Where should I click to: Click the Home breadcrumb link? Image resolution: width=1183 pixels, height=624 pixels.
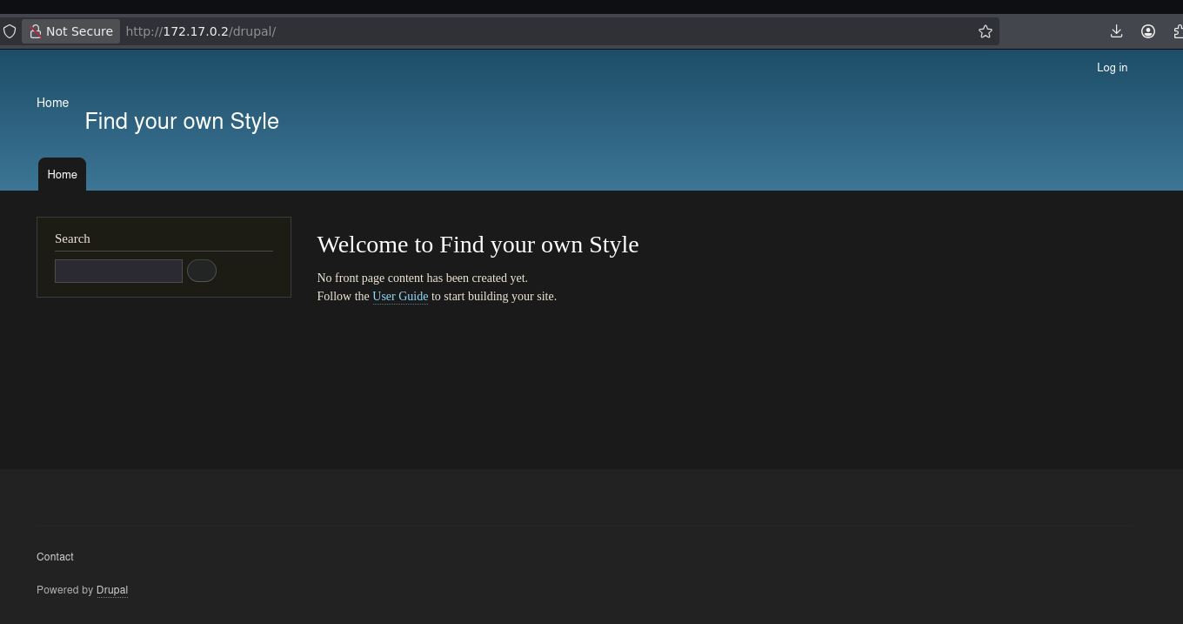pos(52,103)
